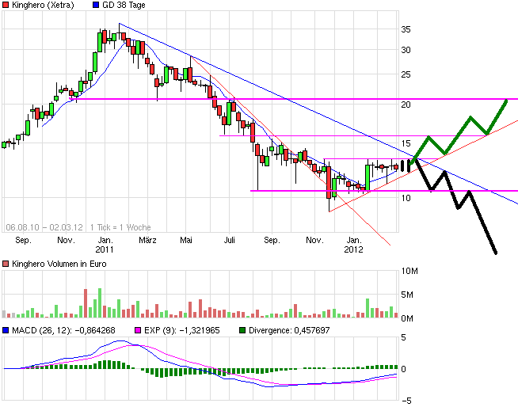This screenshot has width=518, height=407.
Task: Click the '1 Tick = 1 Woche' note
Action: click(x=120, y=227)
